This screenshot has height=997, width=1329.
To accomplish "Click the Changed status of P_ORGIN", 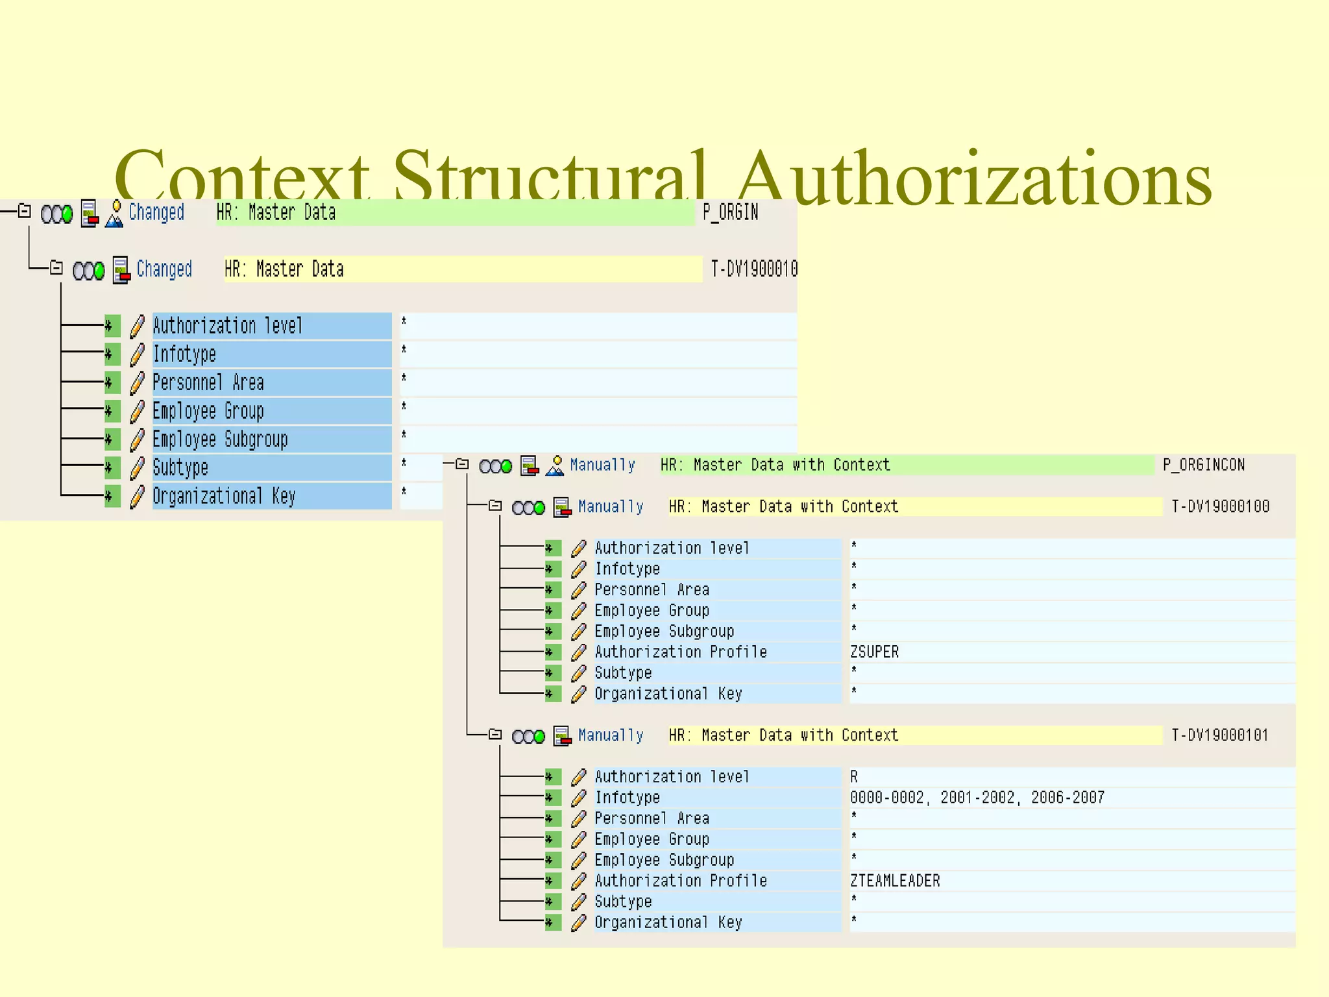I will tap(156, 213).
